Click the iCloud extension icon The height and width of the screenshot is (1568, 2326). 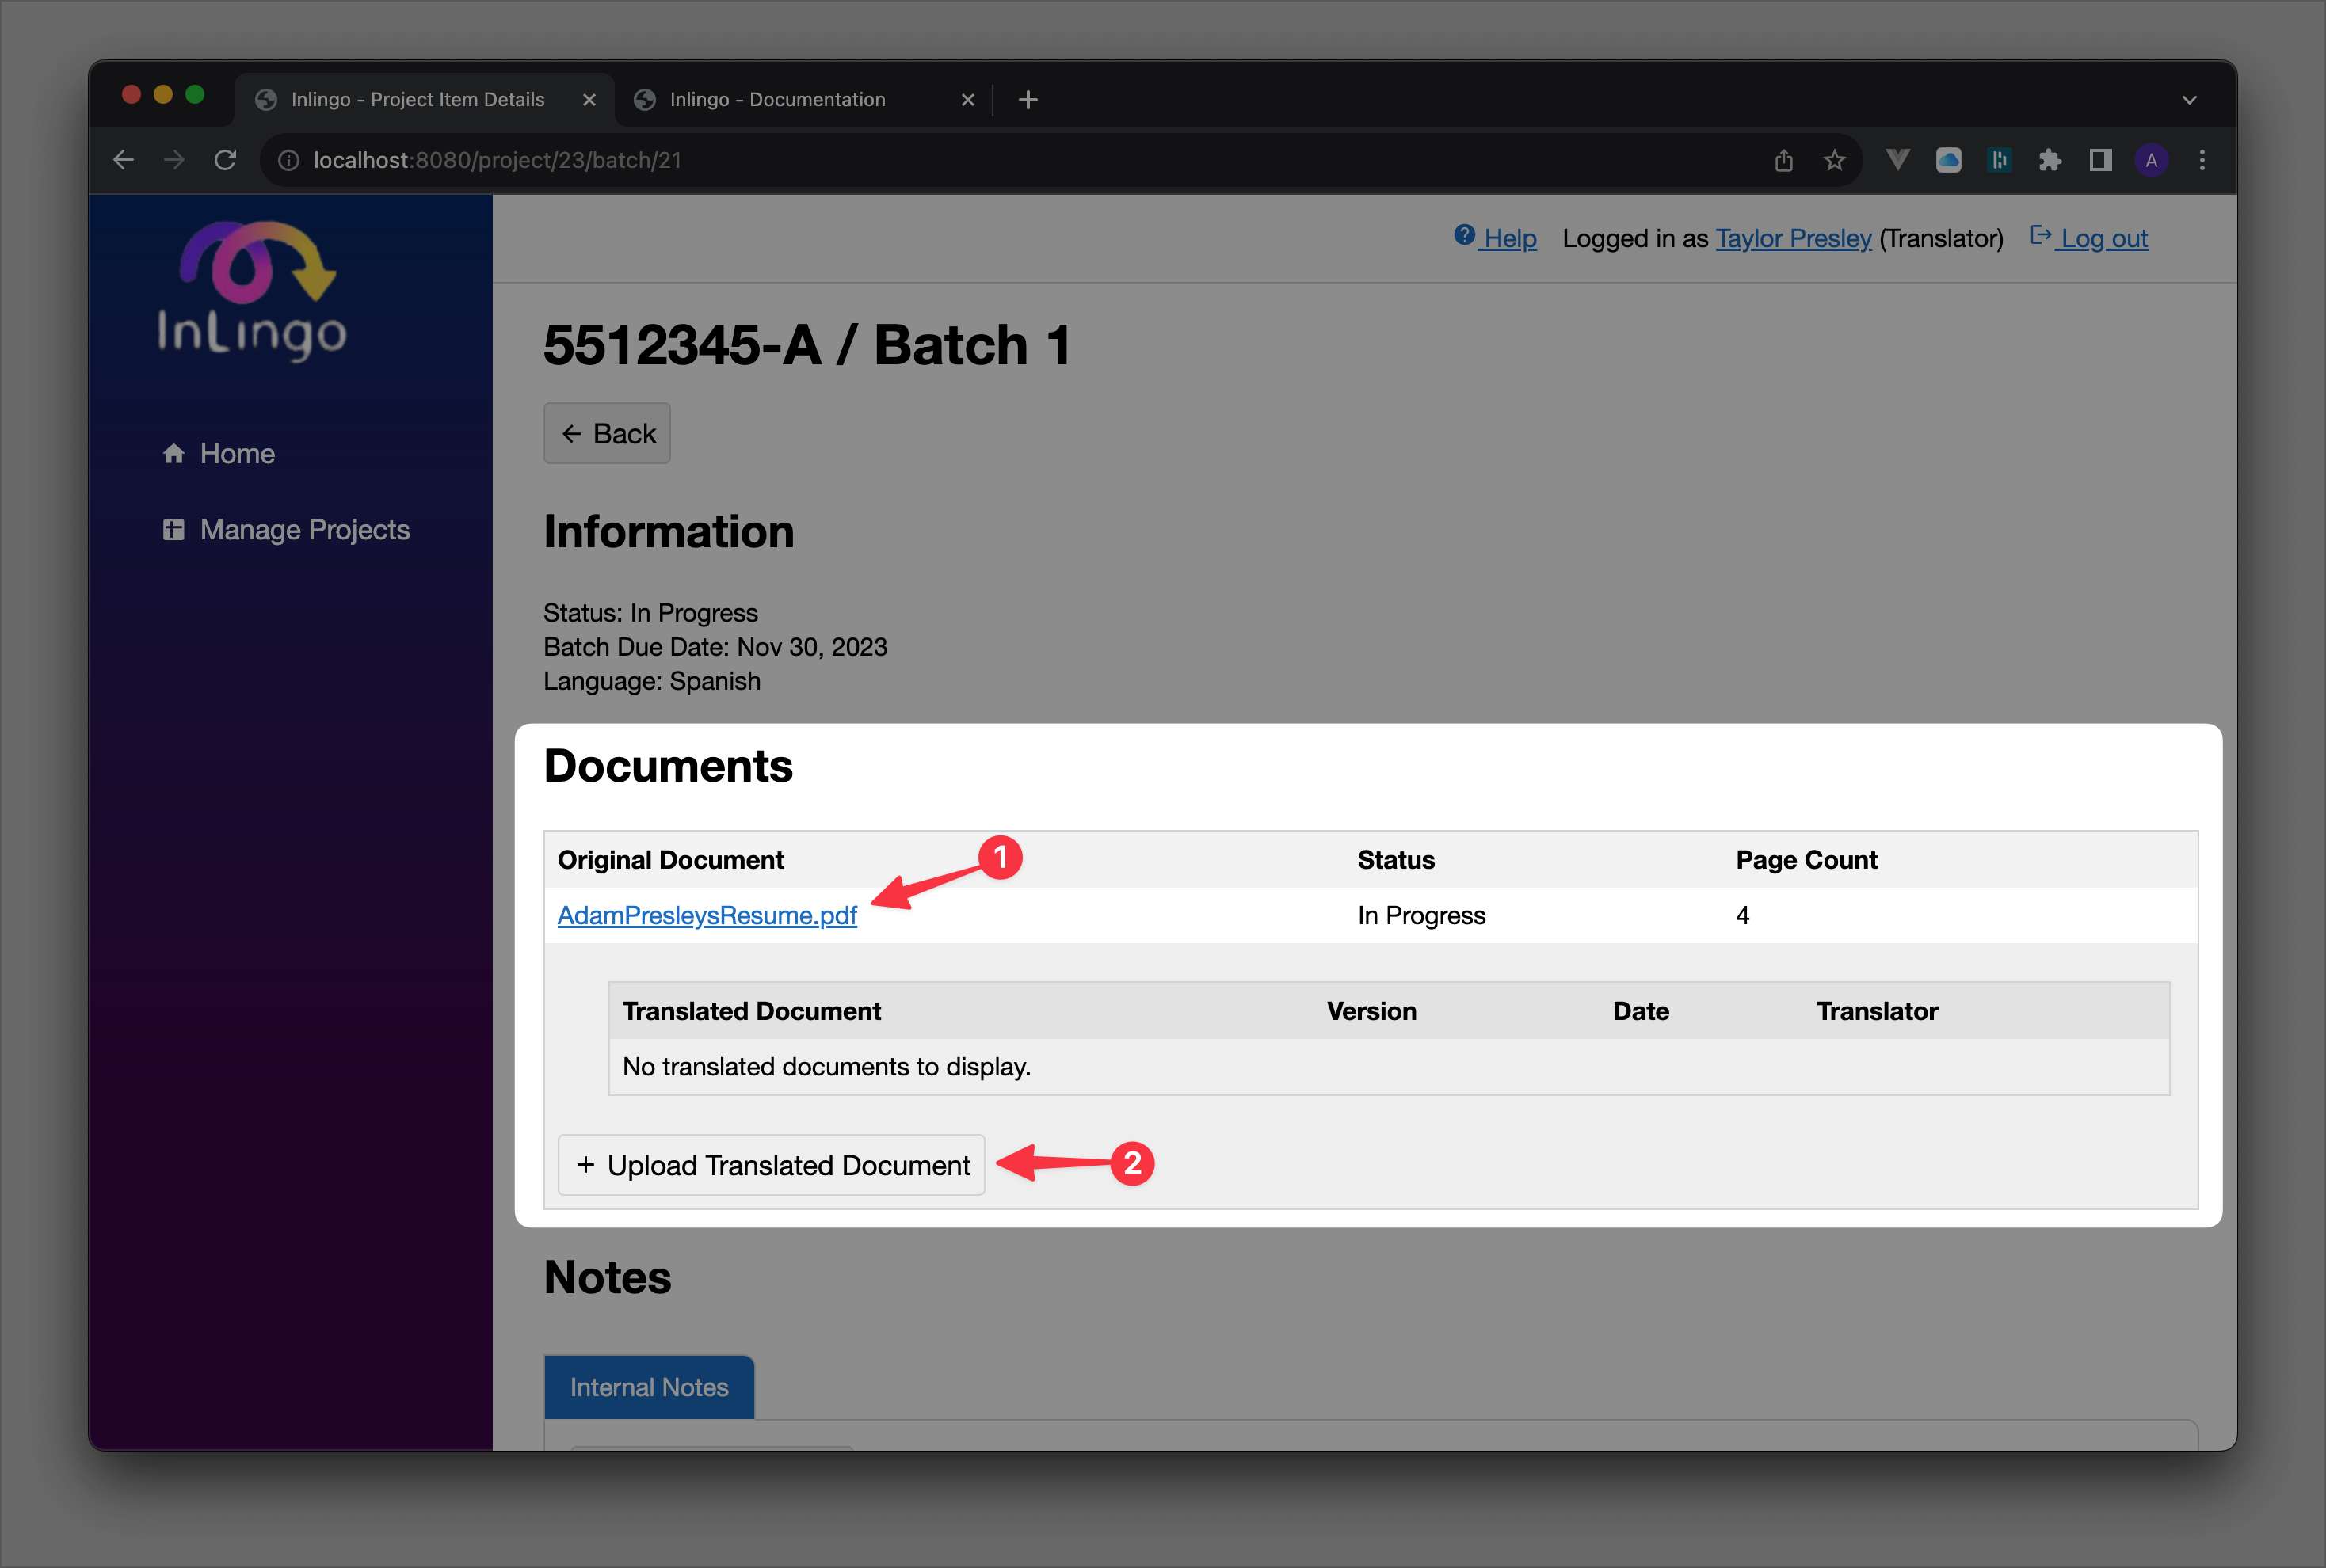1949,160
